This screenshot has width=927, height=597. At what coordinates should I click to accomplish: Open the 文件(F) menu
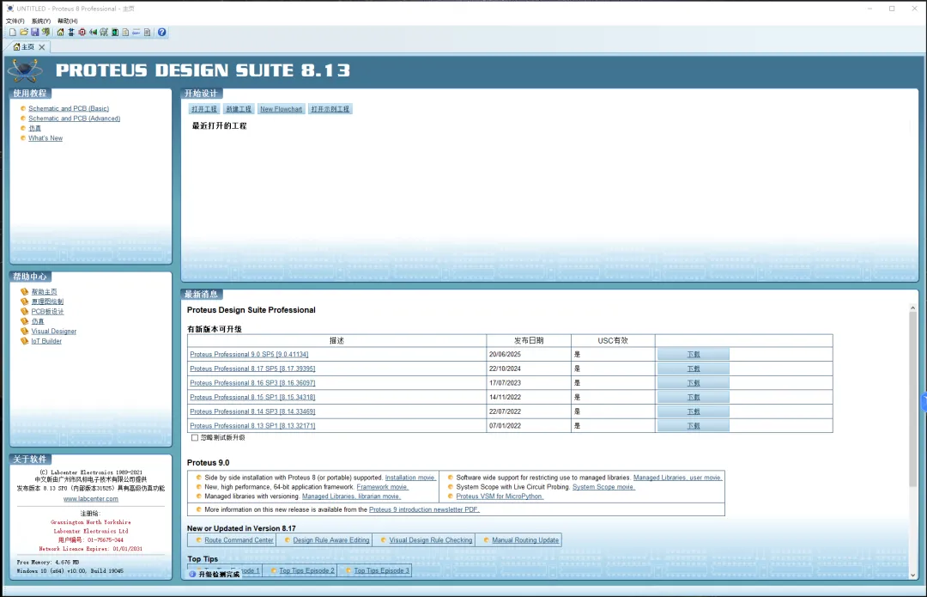[15, 21]
